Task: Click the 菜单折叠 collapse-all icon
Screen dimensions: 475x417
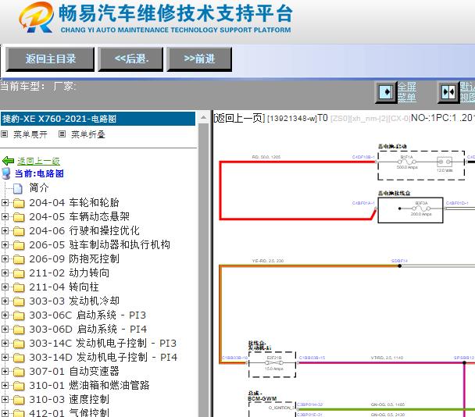Action: click(x=62, y=134)
